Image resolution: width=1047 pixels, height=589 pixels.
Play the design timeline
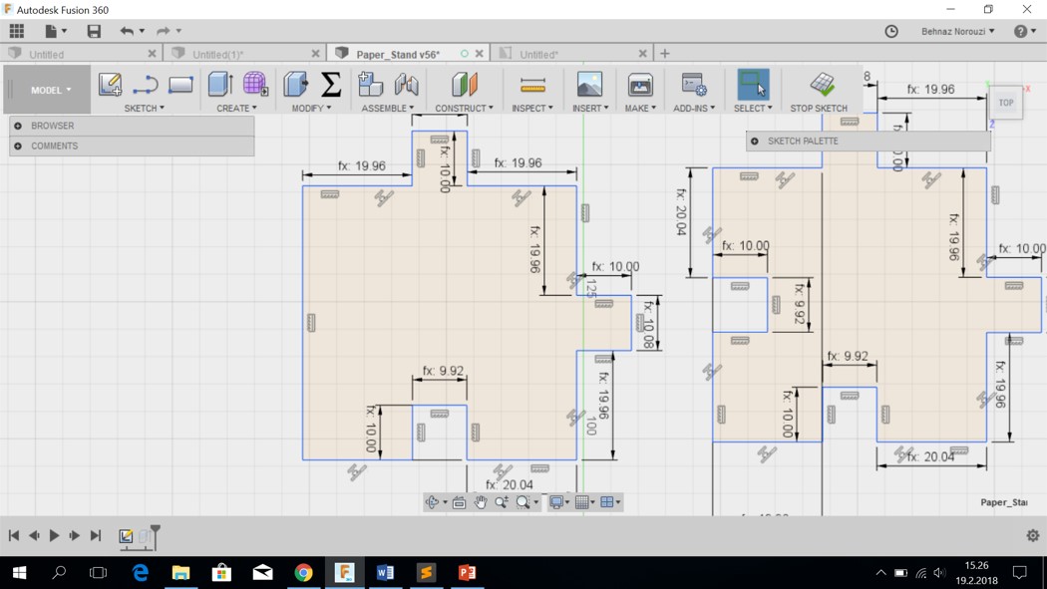54,535
